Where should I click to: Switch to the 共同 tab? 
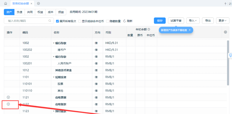point(30,12)
